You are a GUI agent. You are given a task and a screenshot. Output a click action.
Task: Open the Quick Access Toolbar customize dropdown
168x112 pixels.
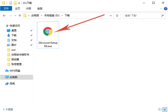tap(19, 3)
